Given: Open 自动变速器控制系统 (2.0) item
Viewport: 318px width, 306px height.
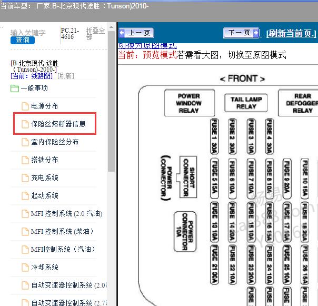Looking at the screenshot, I should point(69,285).
